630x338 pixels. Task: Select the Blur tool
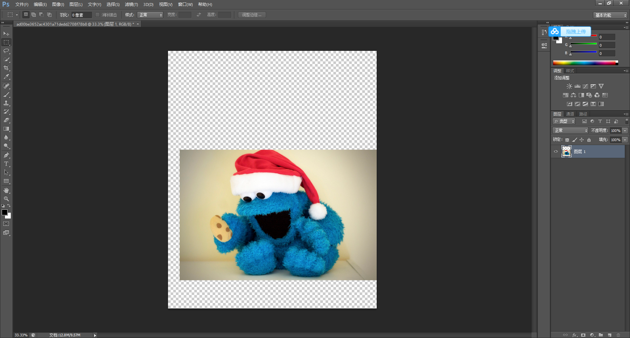point(6,137)
